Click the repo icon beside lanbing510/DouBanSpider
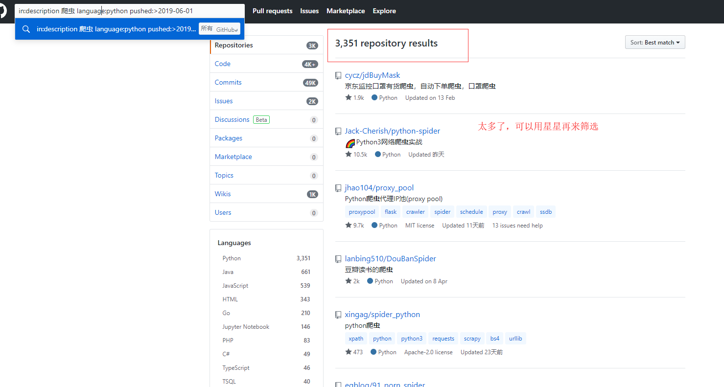724x387 pixels. pyautogui.click(x=338, y=259)
